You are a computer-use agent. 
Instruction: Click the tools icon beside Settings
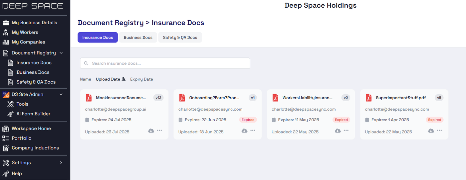6,163
